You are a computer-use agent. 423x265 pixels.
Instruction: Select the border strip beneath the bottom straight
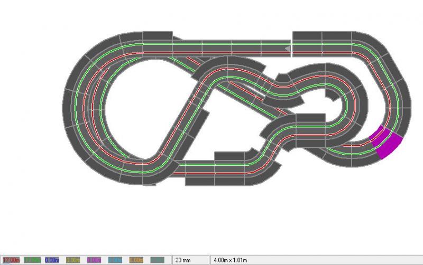200,180
